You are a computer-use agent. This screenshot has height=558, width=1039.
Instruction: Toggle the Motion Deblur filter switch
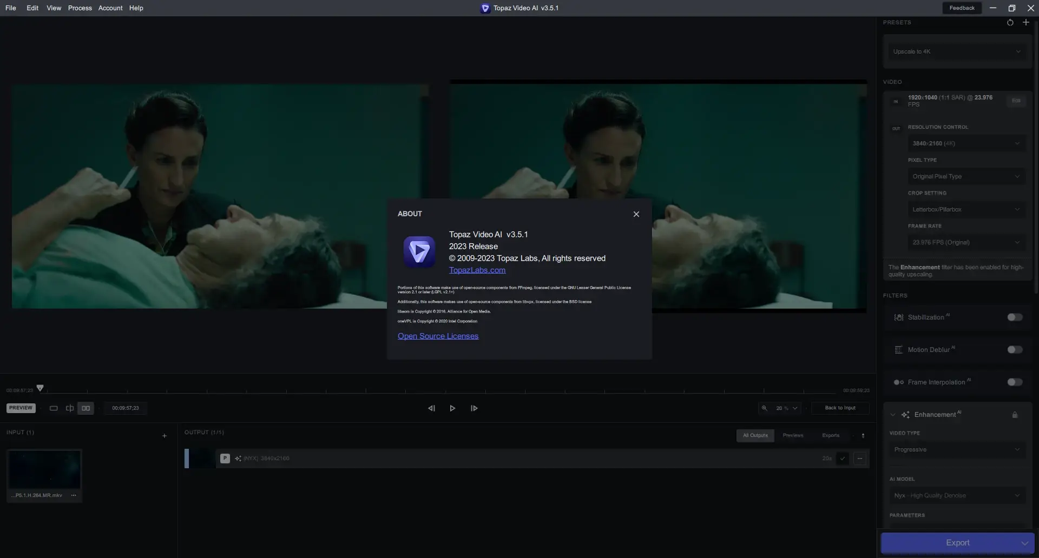1015,350
